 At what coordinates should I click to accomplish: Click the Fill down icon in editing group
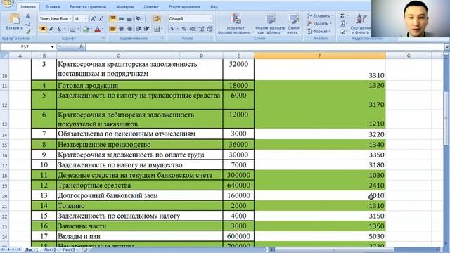[x=342, y=24]
